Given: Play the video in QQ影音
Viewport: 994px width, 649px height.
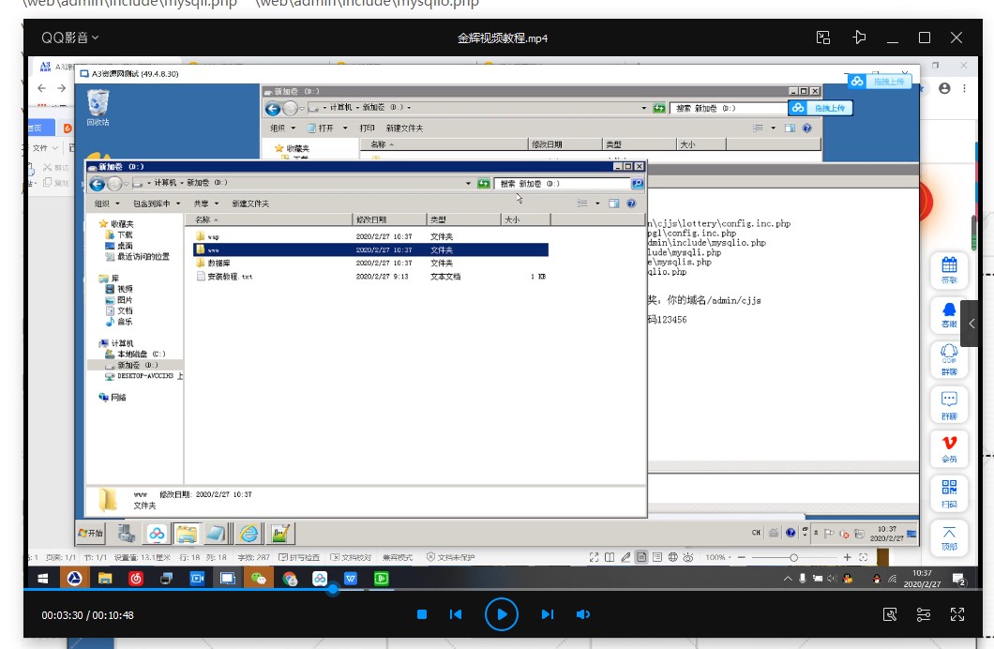Looking at the screenshot, I should coord(502,614).
